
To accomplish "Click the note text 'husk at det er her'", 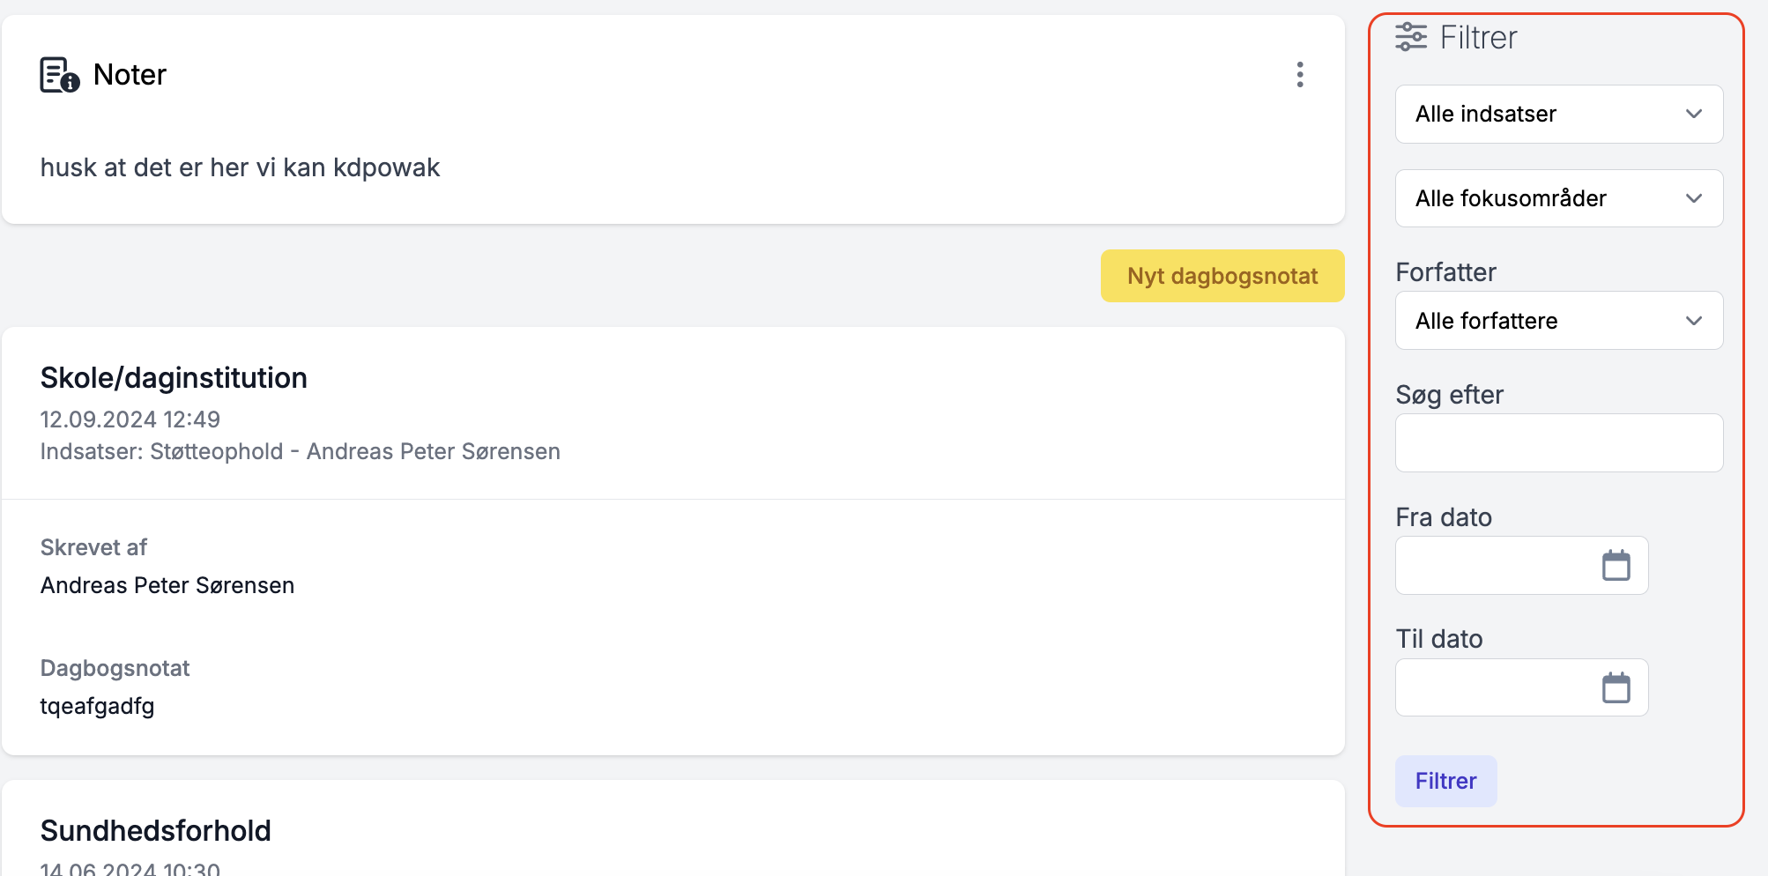I will click(240, 167).
